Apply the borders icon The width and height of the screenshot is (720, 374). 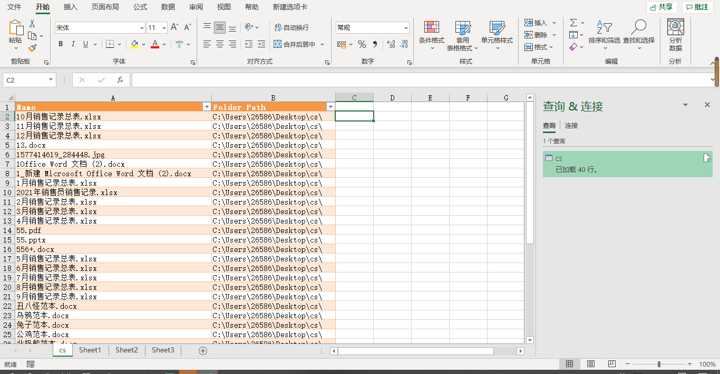(110, 44)
